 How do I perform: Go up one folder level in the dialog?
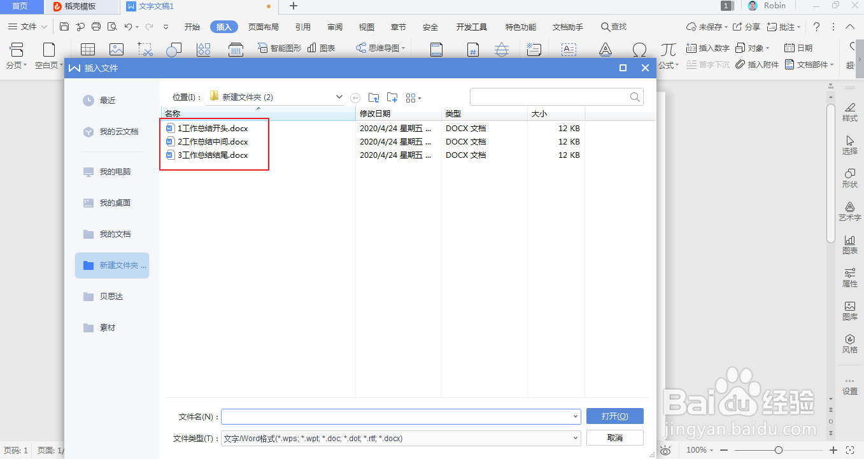[x=374, y=97]
